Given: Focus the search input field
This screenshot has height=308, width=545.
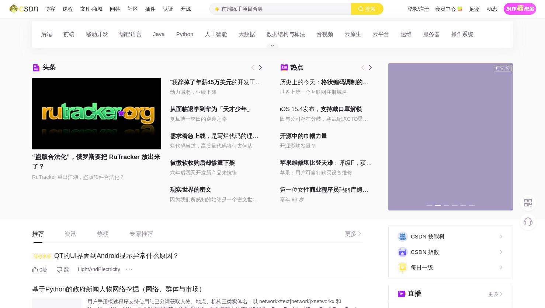Looking at the screenshot, I should point(280,9).
